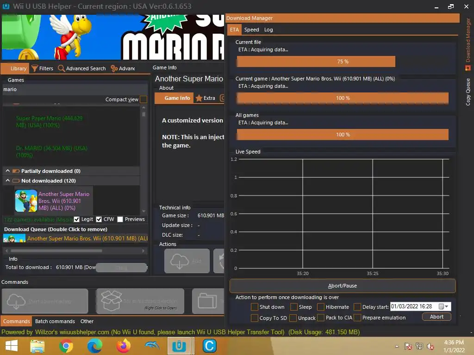Viewport: 474px width, 355px height.
Task: Launch Firefox from taskbar
Action: [x=123, y=346]
